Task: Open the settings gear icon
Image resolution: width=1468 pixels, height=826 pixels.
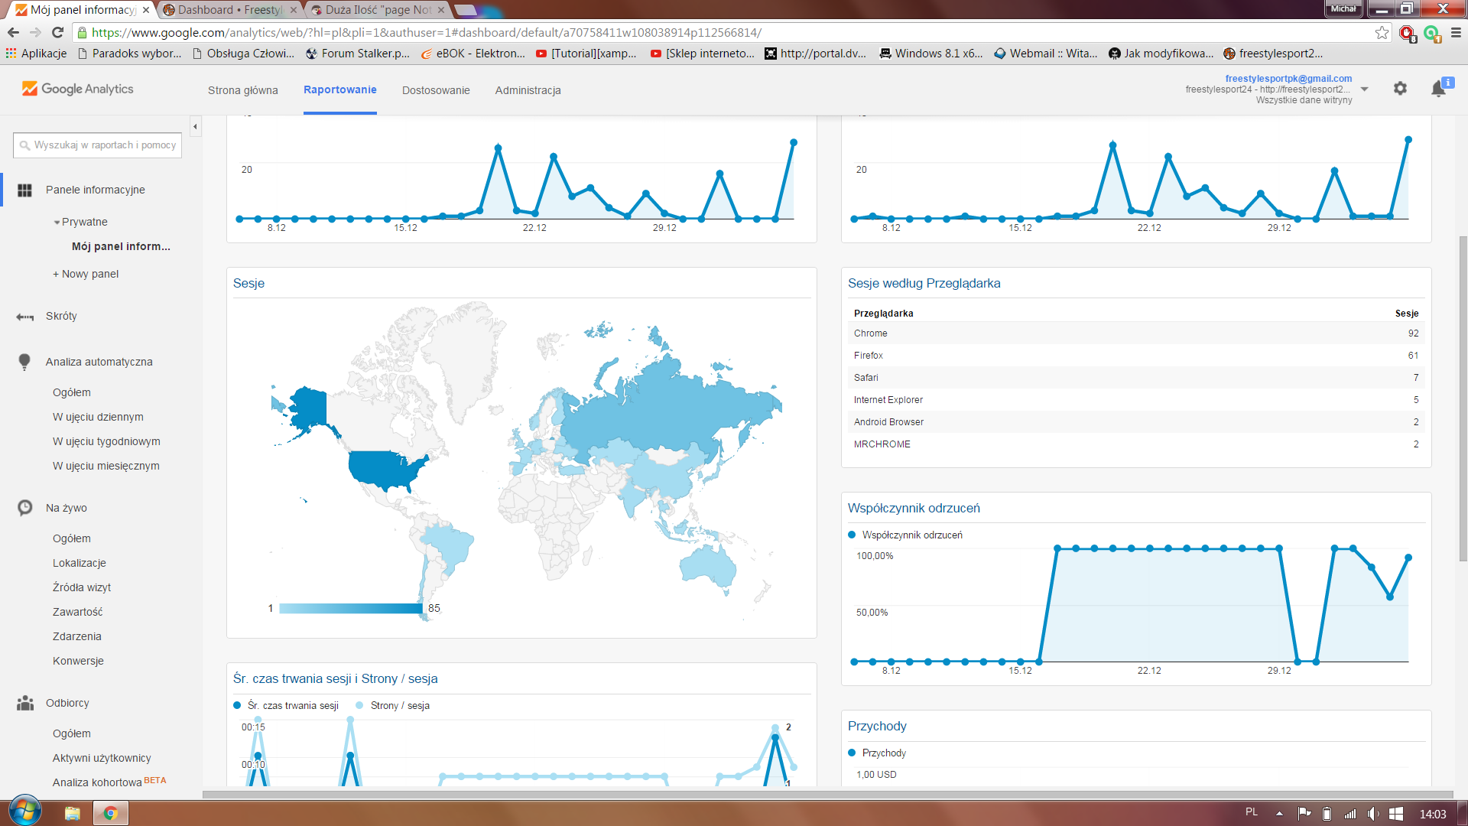Action: (1400, 89)
